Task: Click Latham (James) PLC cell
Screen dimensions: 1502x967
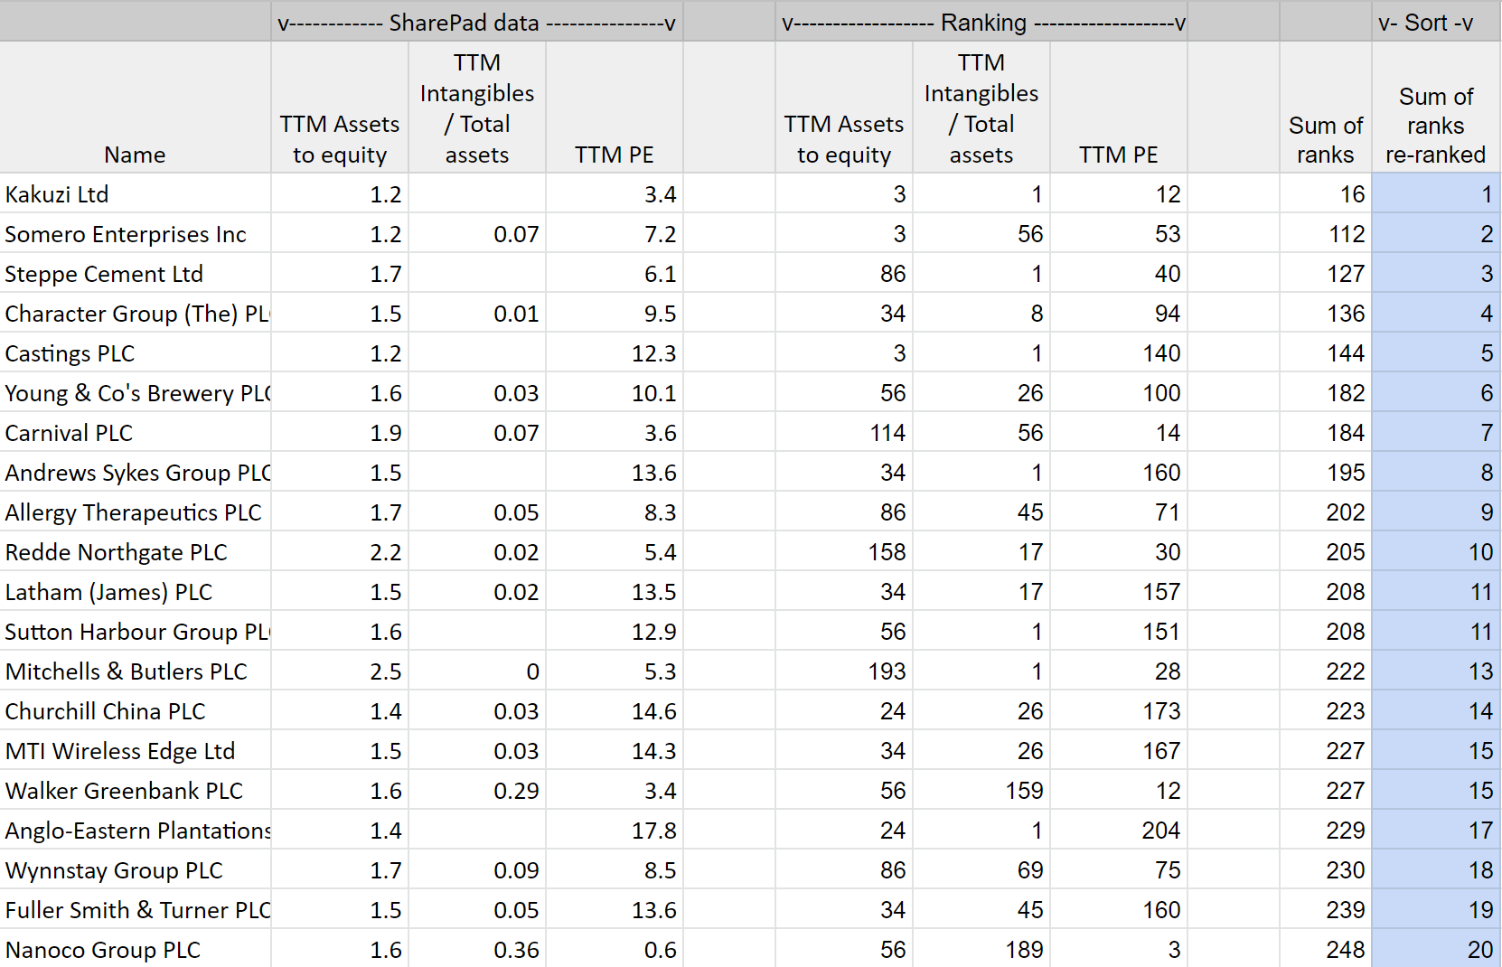Action: (136, 591)
